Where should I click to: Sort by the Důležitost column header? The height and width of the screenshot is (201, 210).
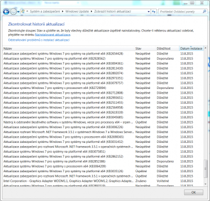click(x=167, y=48)
